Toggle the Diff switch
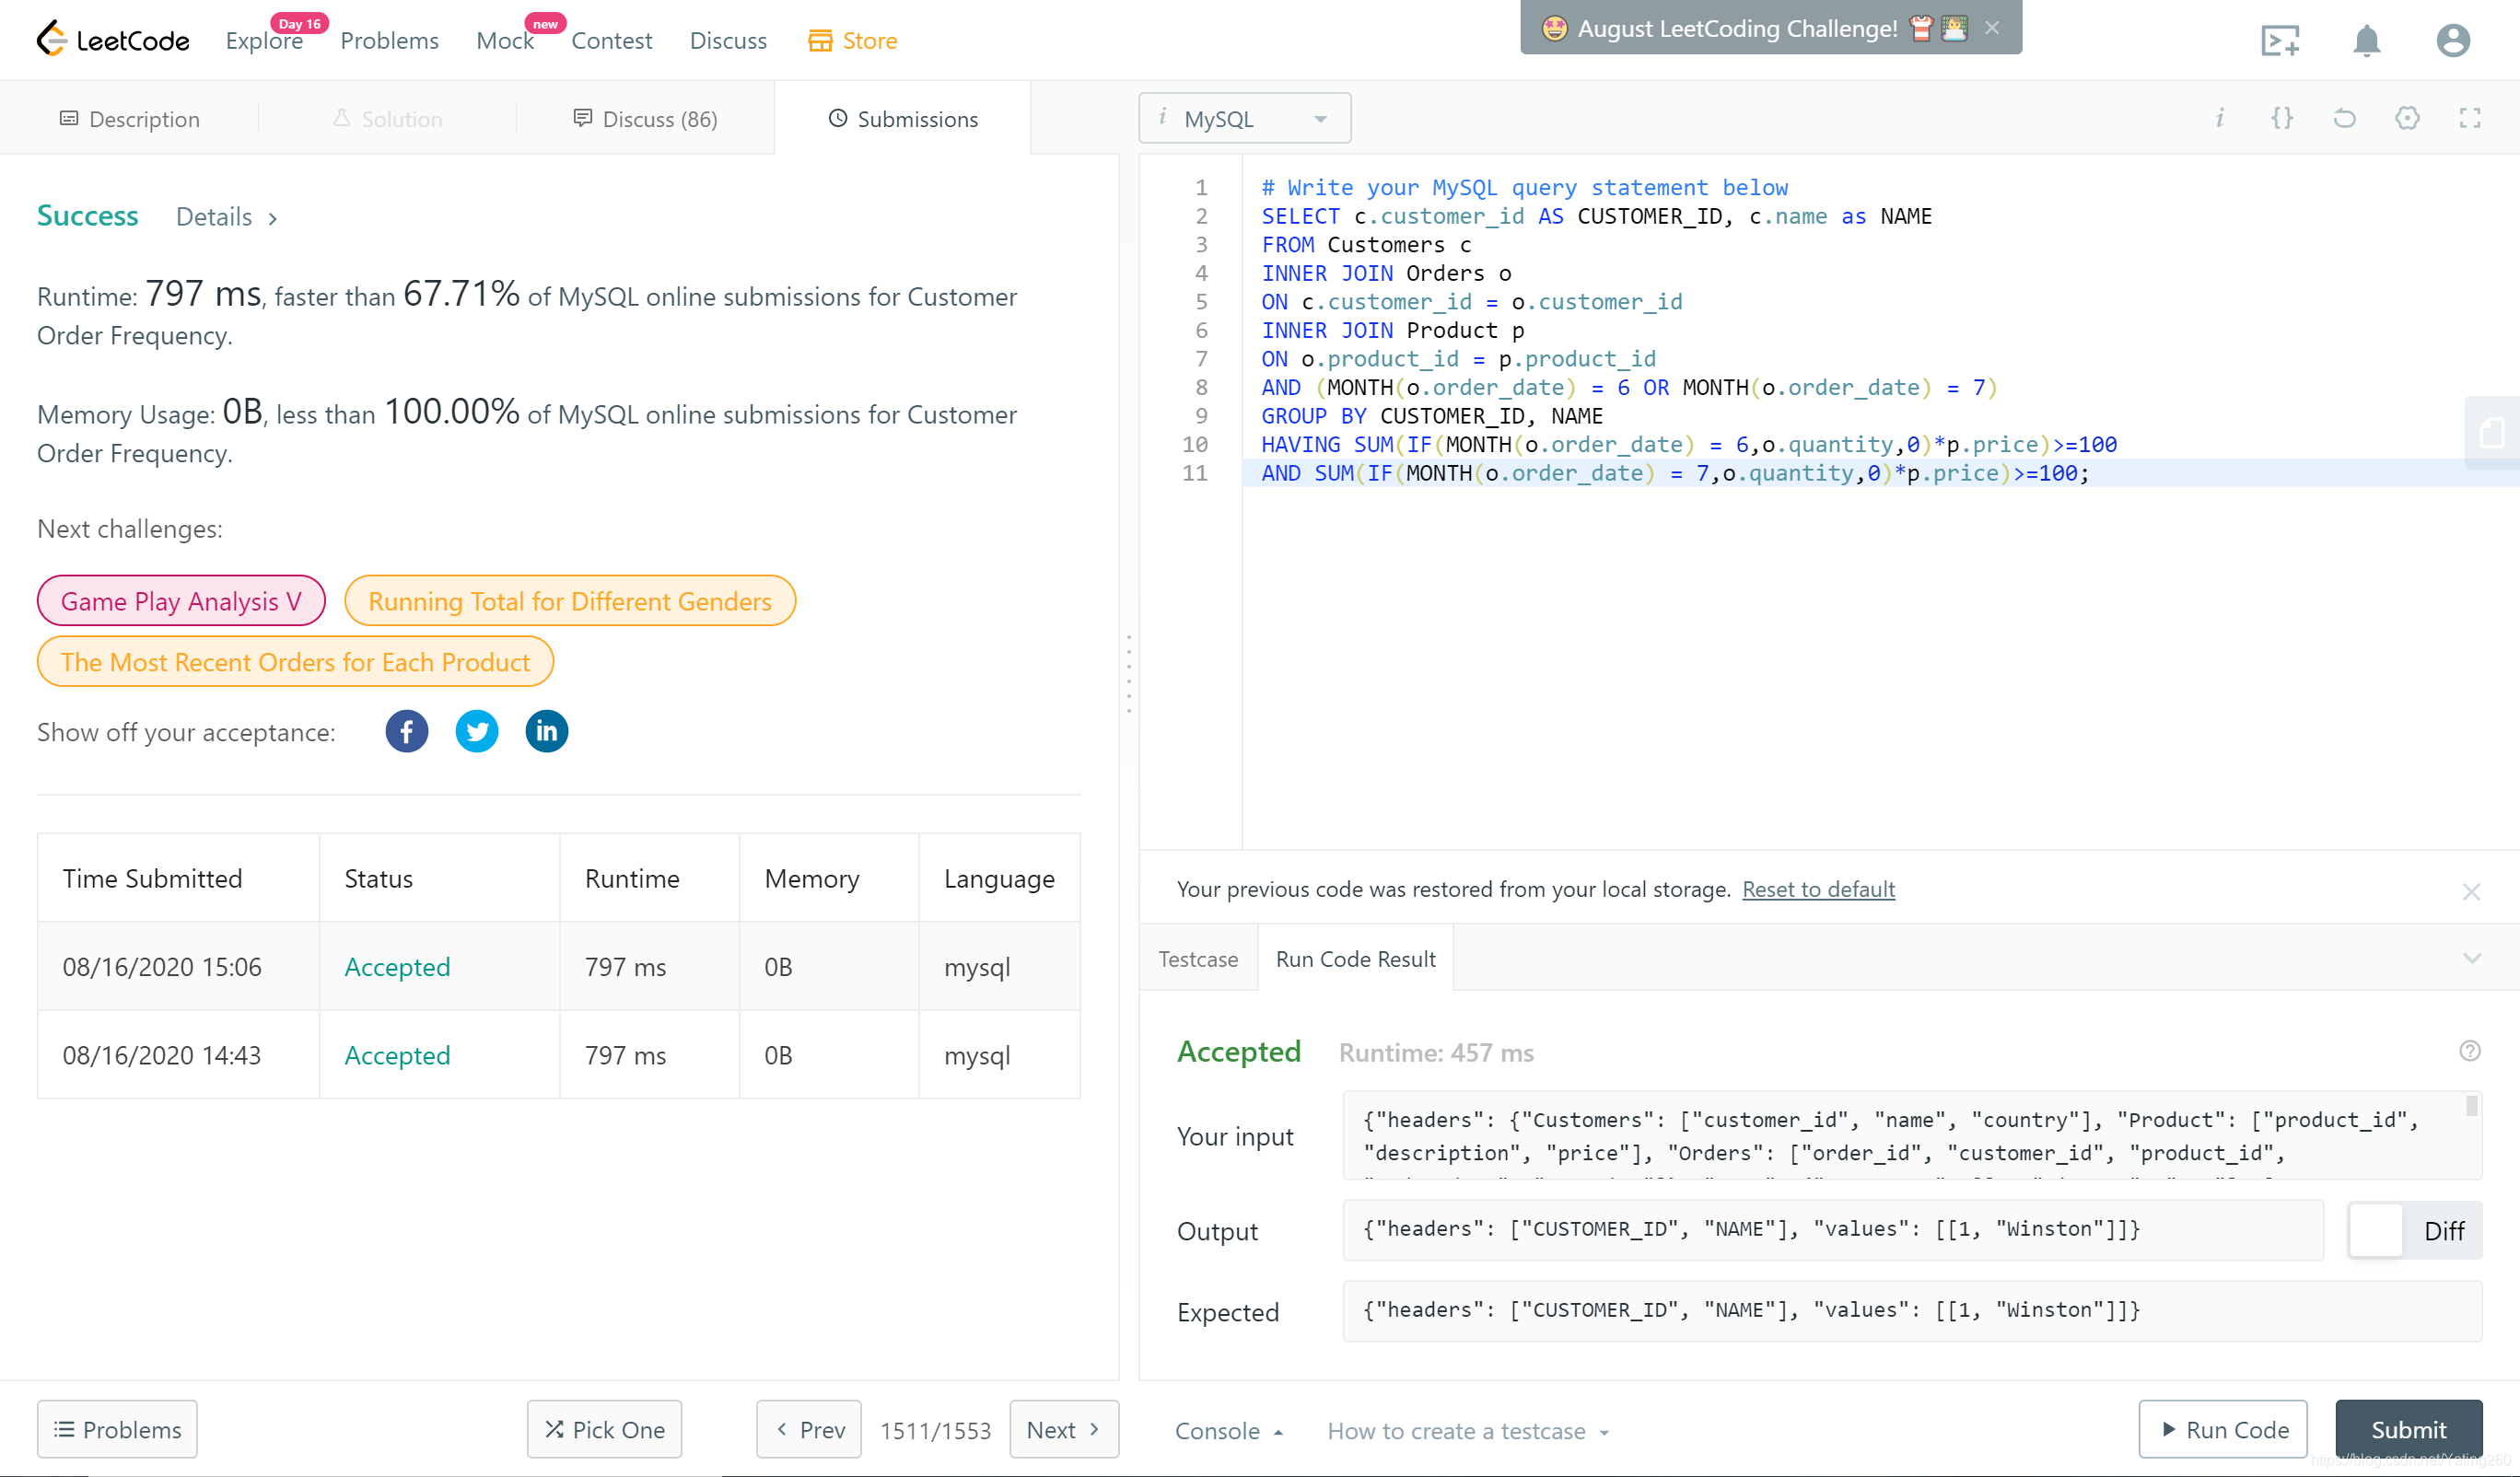 [x=2413, y=1231]
